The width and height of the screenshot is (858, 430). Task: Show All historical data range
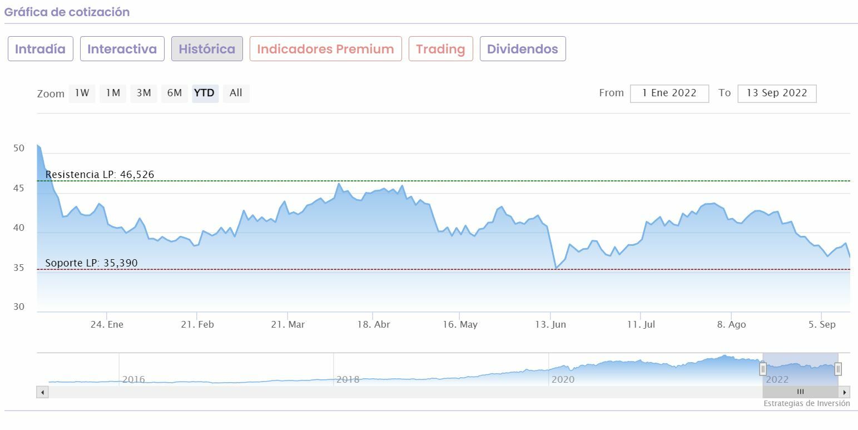point(236,93)
